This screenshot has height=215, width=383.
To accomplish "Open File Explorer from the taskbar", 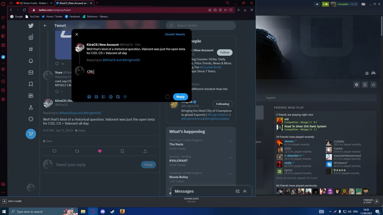I will [x=83, y=212].
